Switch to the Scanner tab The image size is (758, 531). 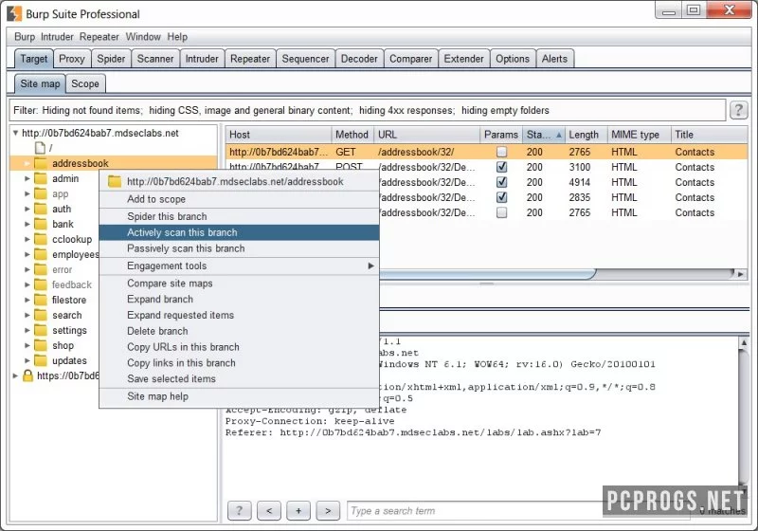tap(155, 59)
